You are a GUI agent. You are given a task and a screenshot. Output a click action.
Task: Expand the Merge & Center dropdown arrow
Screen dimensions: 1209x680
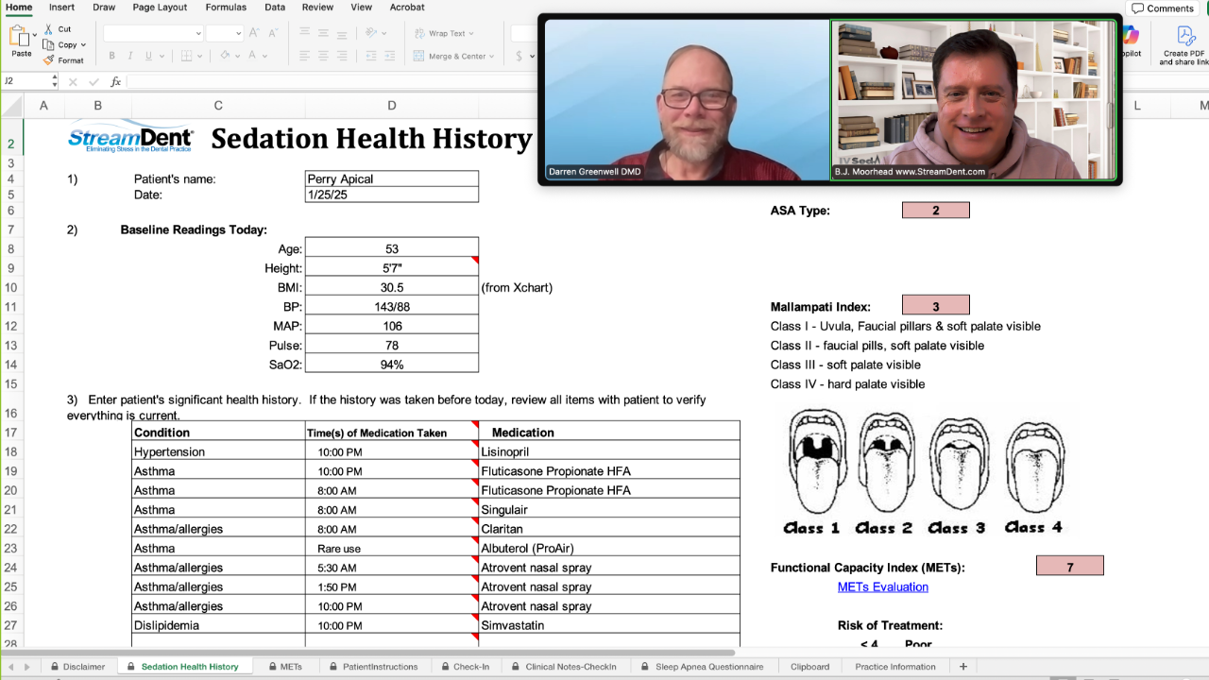[493, 56]
